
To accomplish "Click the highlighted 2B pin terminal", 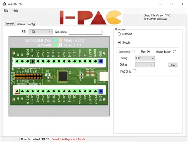I will pyautogui.click(x=17, y=91).
